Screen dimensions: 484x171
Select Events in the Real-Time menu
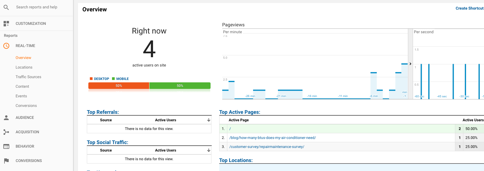[x=21, y=96]
